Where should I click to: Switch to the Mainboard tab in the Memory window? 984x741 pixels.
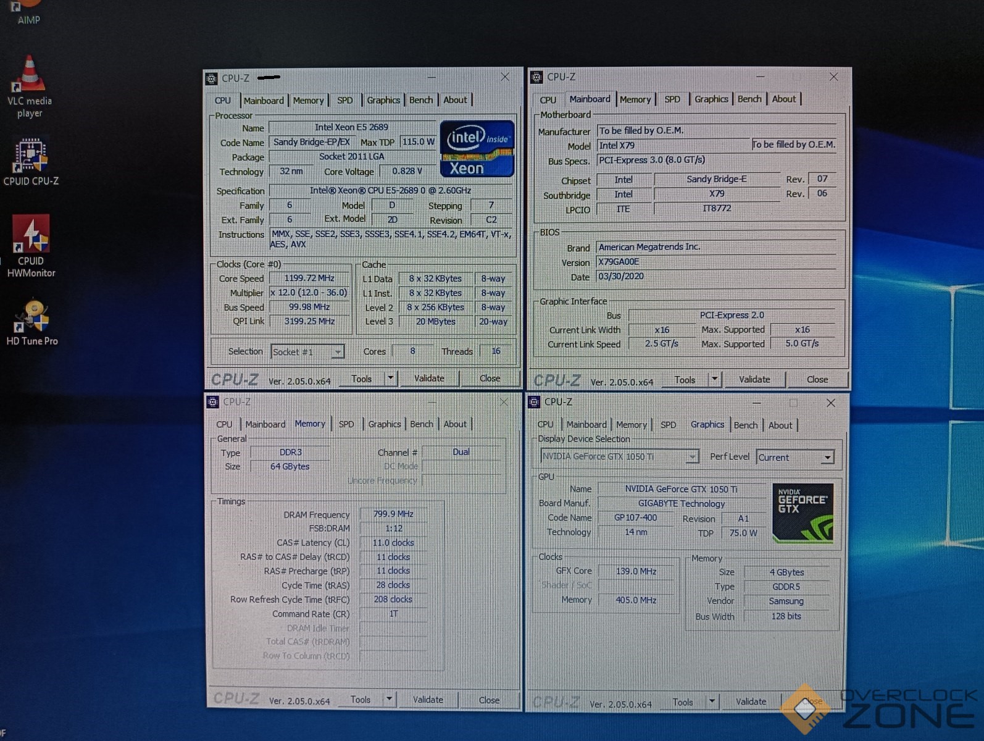265,424
